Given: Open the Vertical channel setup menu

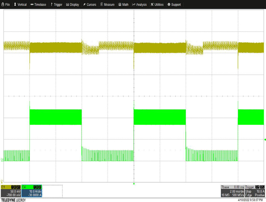Looking at the screenshot, I should [20, 5].
